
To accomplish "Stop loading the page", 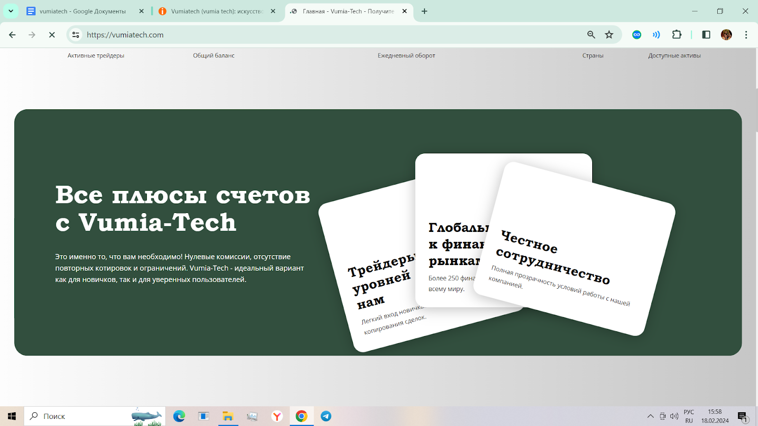I will point(52,35).
